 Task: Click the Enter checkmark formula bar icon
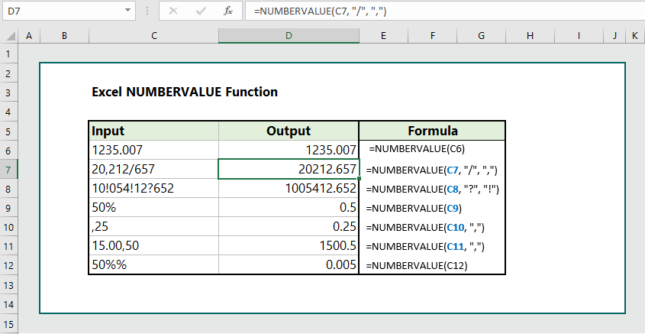tap(201, 11)
